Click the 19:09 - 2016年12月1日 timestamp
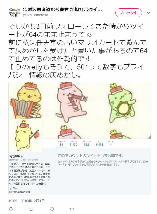The height and width of the screenshot is (214, 157). click(26, 201)
